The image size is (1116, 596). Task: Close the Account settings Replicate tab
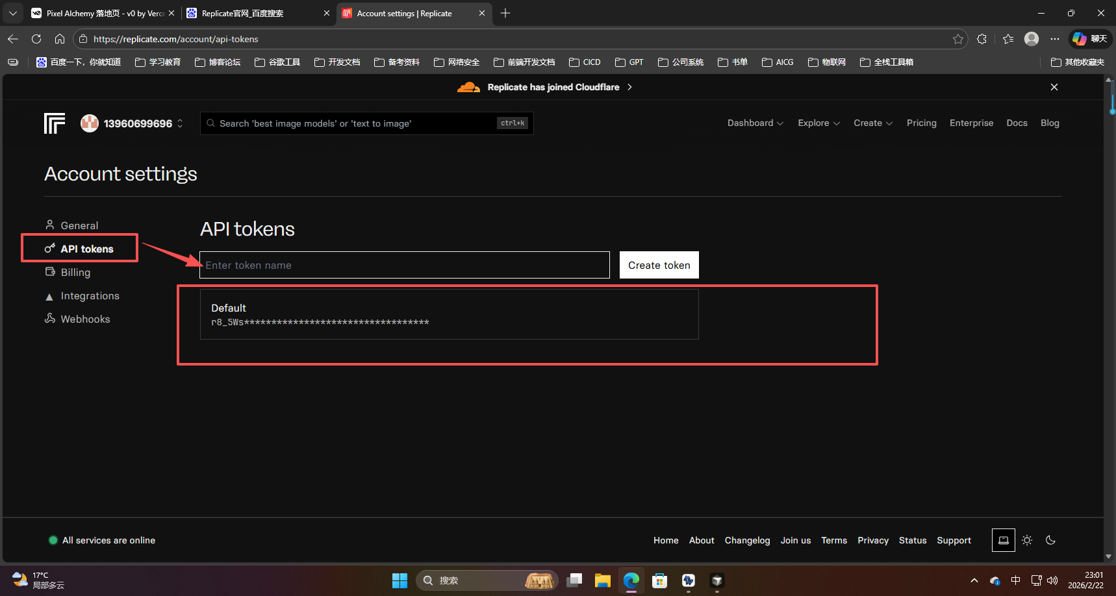pos(482,13)
